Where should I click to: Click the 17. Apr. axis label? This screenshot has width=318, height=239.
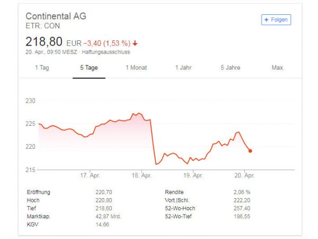pyautogui.click(x=90, y=175)
